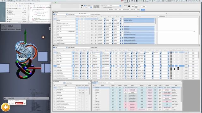Open the Edit menu
Screen dimensions: 202x113
point(20,1)
